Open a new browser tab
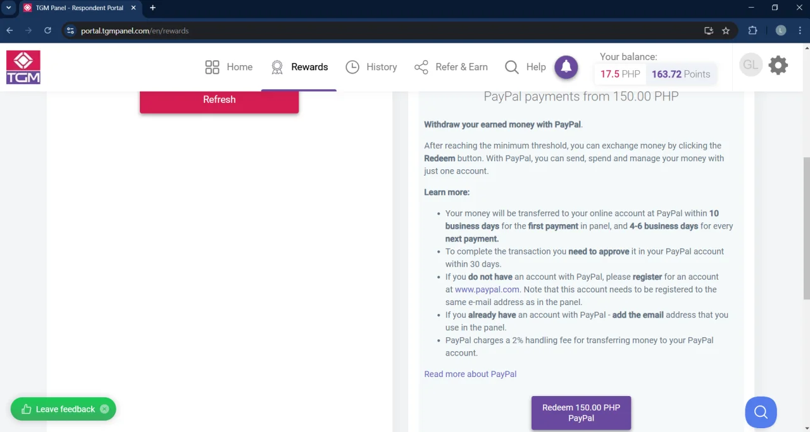This screenshot has height=432, width=810. click(153, 8)
